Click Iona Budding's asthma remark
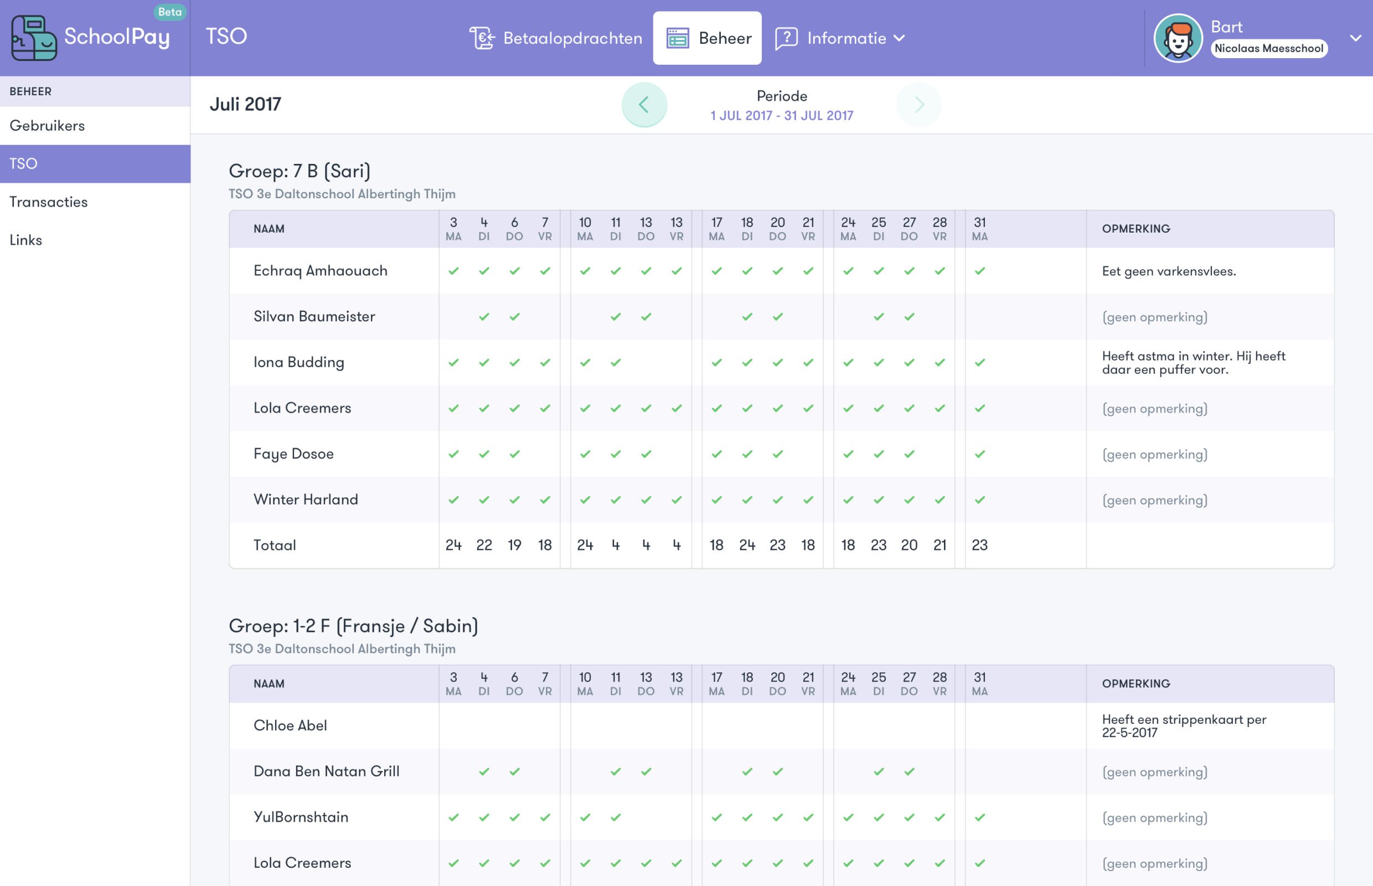This screenshot has width=1373, height=886. (x=1194, y=363)
